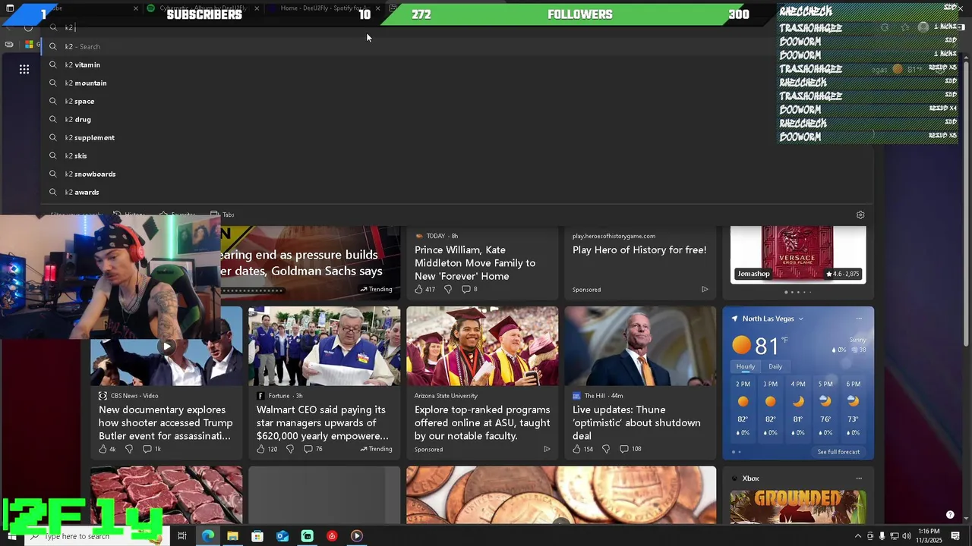Open weather card more options menu
972x546 pixels.
(859, 318)
